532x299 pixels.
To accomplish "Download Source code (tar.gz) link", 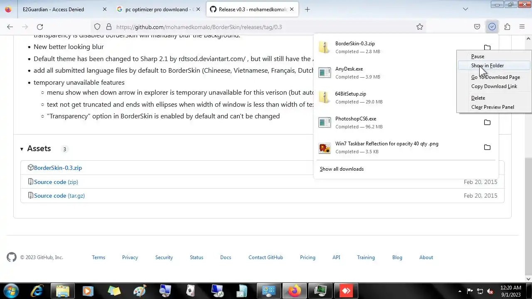I will coord(59,196).
